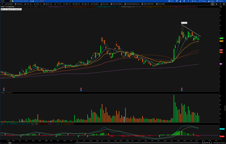Viewport: 226px width, 144px height.
Task: Click the red event marker near 8/24
Action: pos(182,89)
